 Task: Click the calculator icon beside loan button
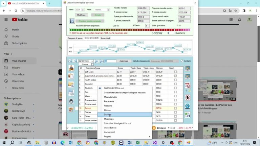72,21
